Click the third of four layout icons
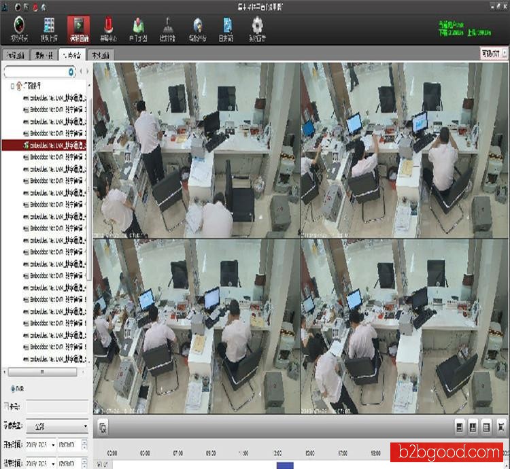Screen dimensions: 510x469 point(486,427)
